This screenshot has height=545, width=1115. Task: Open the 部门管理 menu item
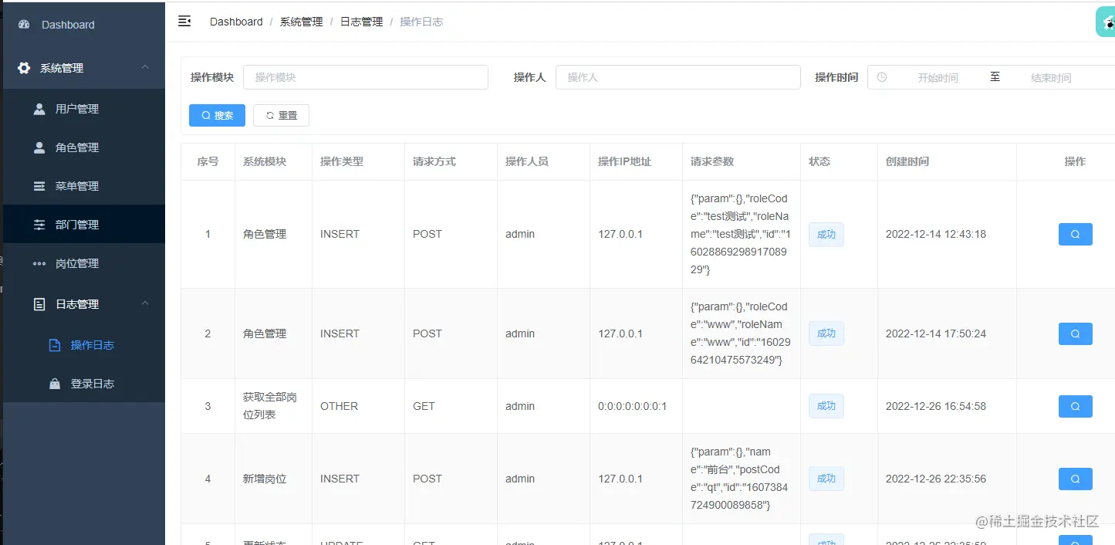84,225
